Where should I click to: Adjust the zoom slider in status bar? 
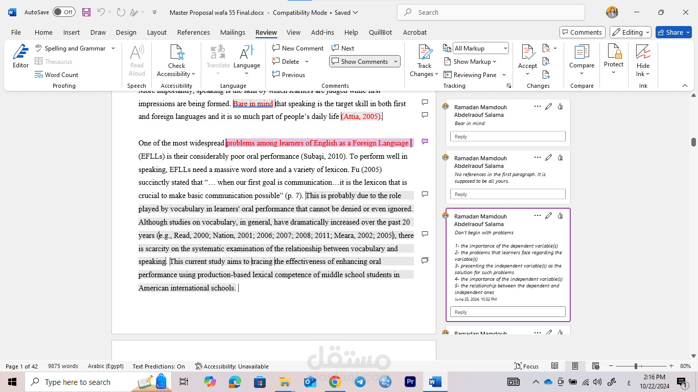(x=636, y=366)
